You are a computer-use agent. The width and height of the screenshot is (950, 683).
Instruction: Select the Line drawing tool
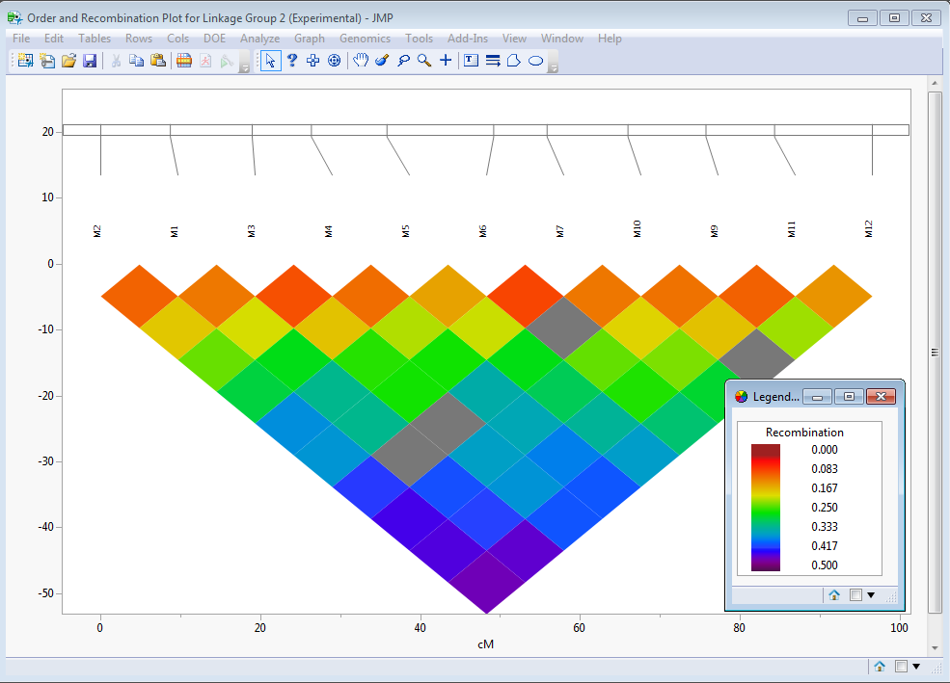[493, 61]
